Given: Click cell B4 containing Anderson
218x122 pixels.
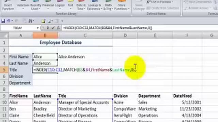Looking at the screenshot, I should (x=45, y=63).
